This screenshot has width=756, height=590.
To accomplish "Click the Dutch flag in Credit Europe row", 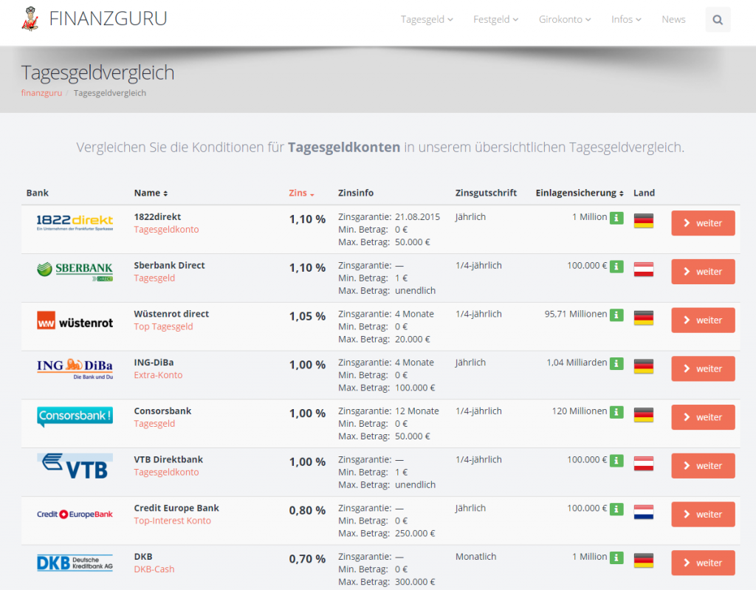I will [x=644, y=512].
